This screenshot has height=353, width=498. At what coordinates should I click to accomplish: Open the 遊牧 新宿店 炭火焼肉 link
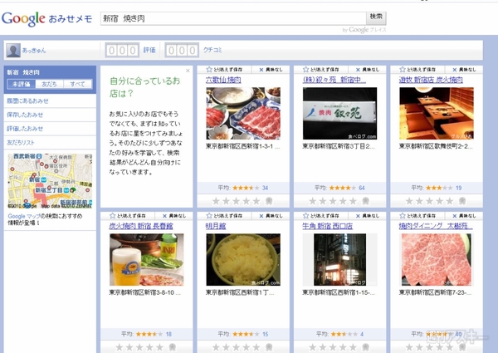431,80
